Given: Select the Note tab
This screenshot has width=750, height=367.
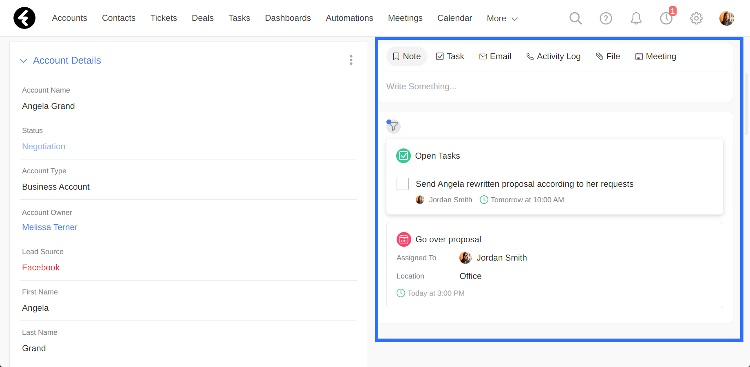Looking at the screenshot, I should pyautogui.click(x=407, y=56).
